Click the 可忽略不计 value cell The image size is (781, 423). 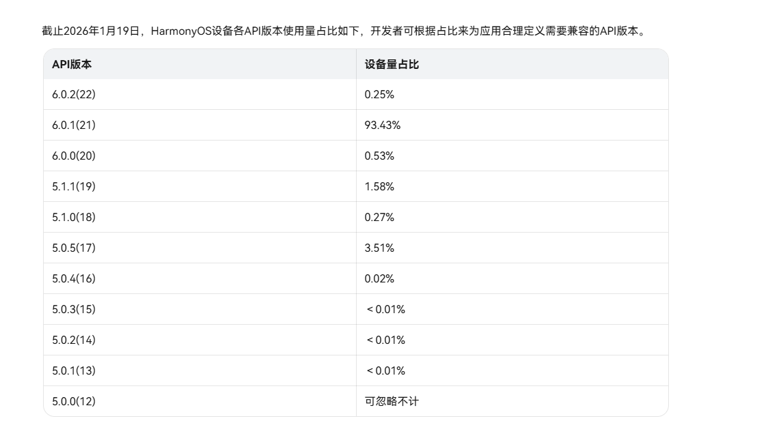[392, 402]
